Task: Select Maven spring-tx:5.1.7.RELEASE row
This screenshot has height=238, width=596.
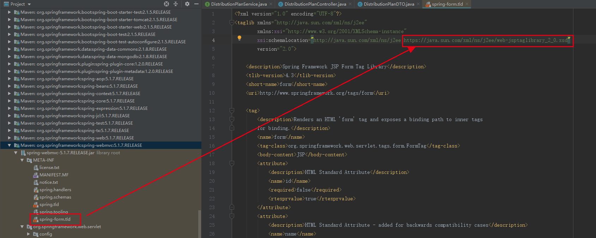Action: 101,130
